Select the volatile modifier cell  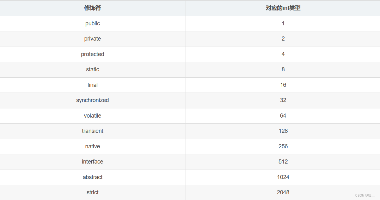[x=93, y=116]
